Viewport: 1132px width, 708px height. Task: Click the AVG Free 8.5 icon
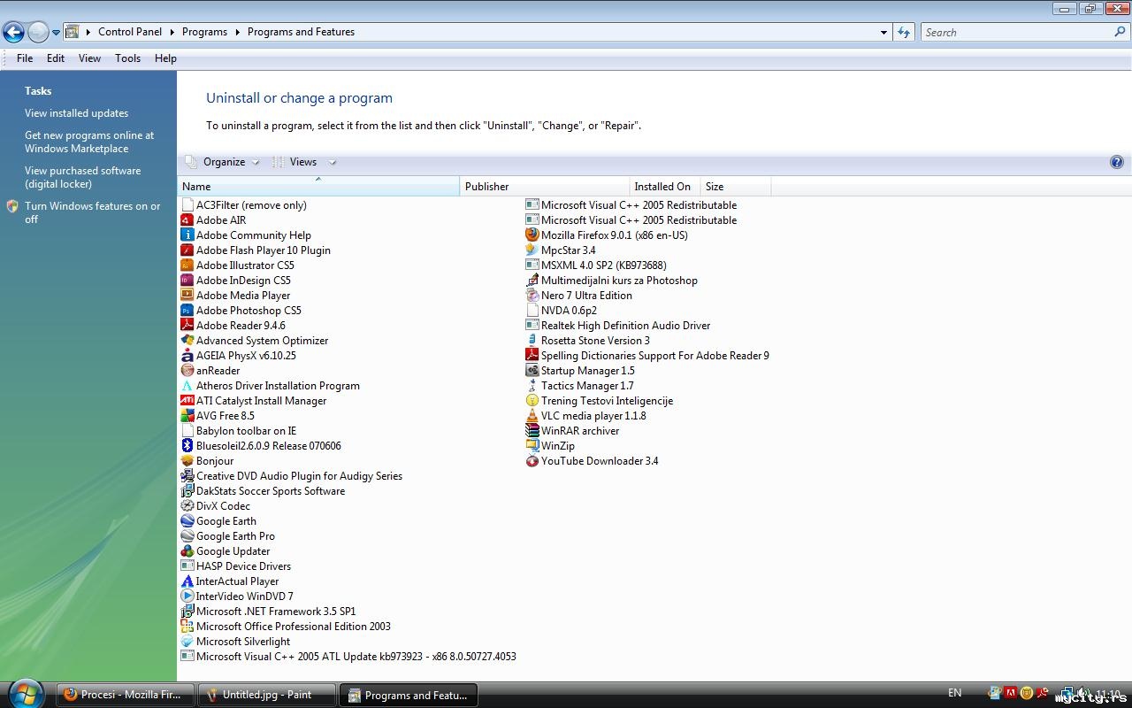(x=187, y=416)
